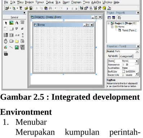The image size is (143, 138).
Task: Click the Form Layout Window toolbar icon
Action: [91, 8]
